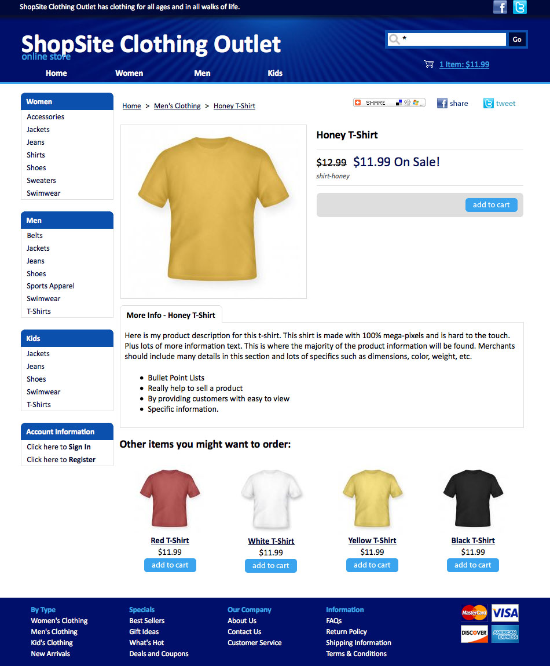550x666 pixels.
Task: Open the Women navigation menu item
Action: [129, 73]
